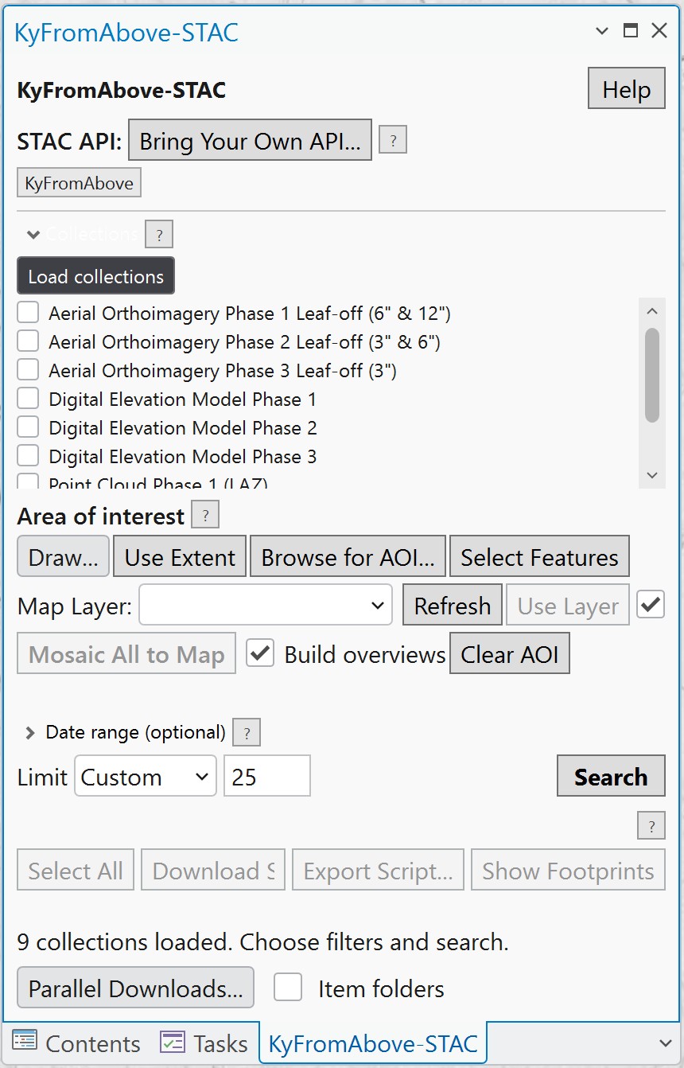The height and width of the screenshot is (1068, 684).
Task: Tick Digital Elevation Model Phase 1 checkbox
Action: pyautogui.click(x=28, y=399)
